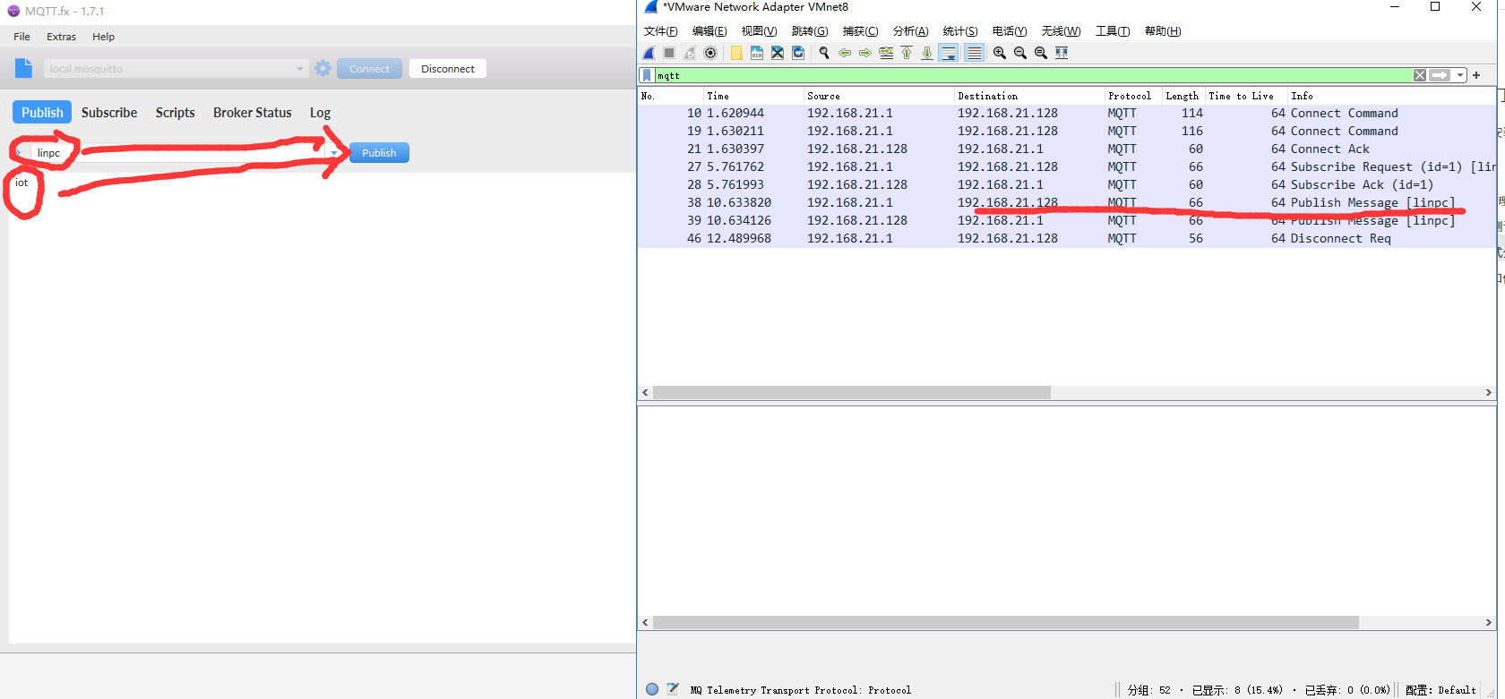Open the connection profile file icon
1505x699 pixels.
pyautogui.click(x=24, y=68)
